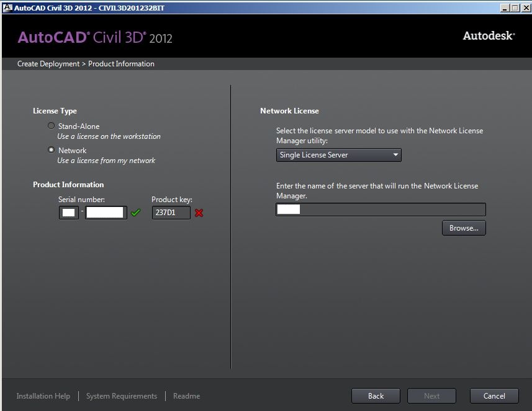Click the 'Product key:' label

[x=172, y=199]
